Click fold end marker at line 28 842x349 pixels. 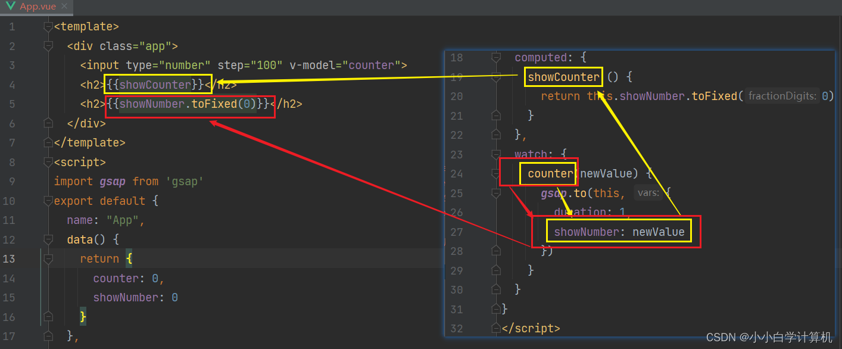click(495, 251)
